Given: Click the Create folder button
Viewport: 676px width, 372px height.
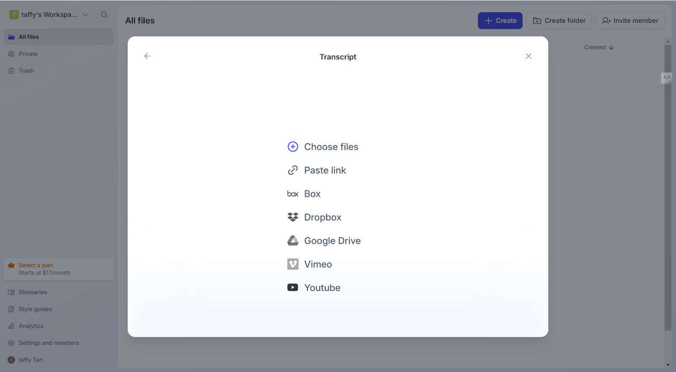Looking at the screenshot, I should coord(559,21).
